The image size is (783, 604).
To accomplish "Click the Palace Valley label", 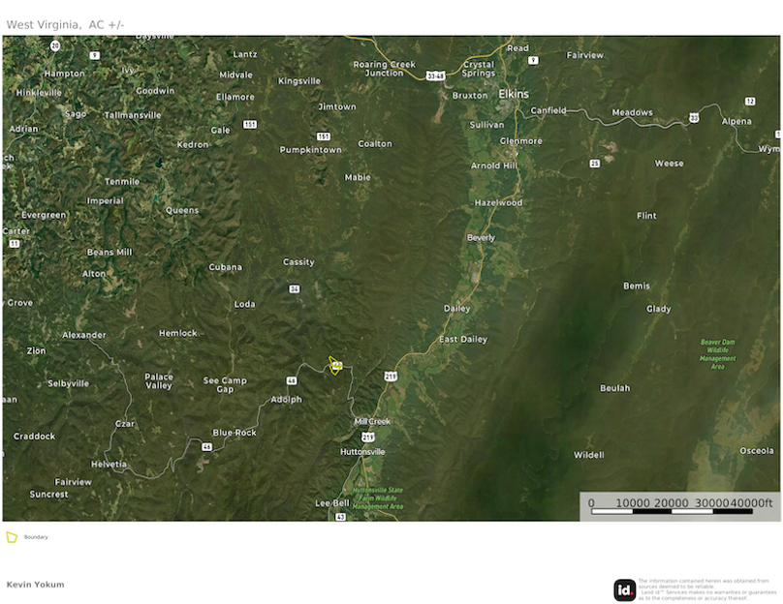I will pyautogui.click(x=159, y=381).
